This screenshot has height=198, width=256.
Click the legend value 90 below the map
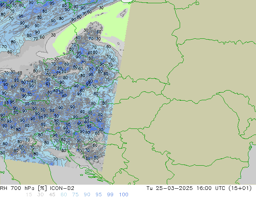tap(87, 195)
